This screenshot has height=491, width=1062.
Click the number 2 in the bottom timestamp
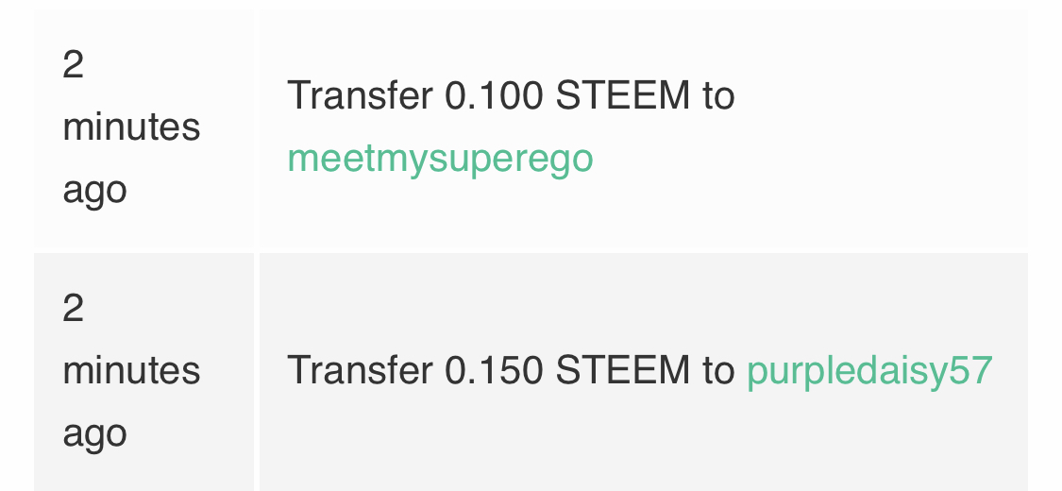coord(73,309)
